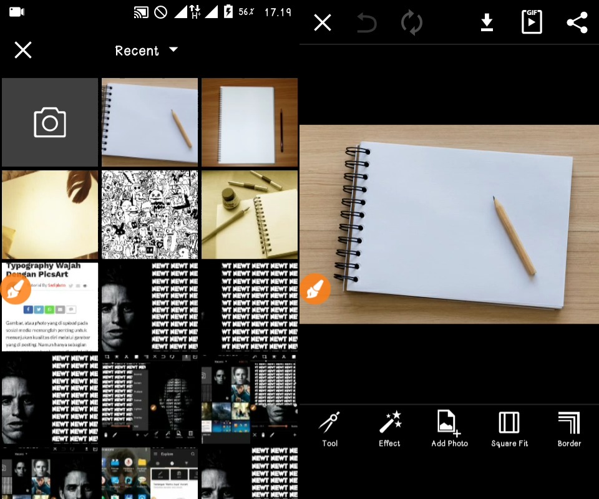Close the photo picker with X icon

coord(23,51)
